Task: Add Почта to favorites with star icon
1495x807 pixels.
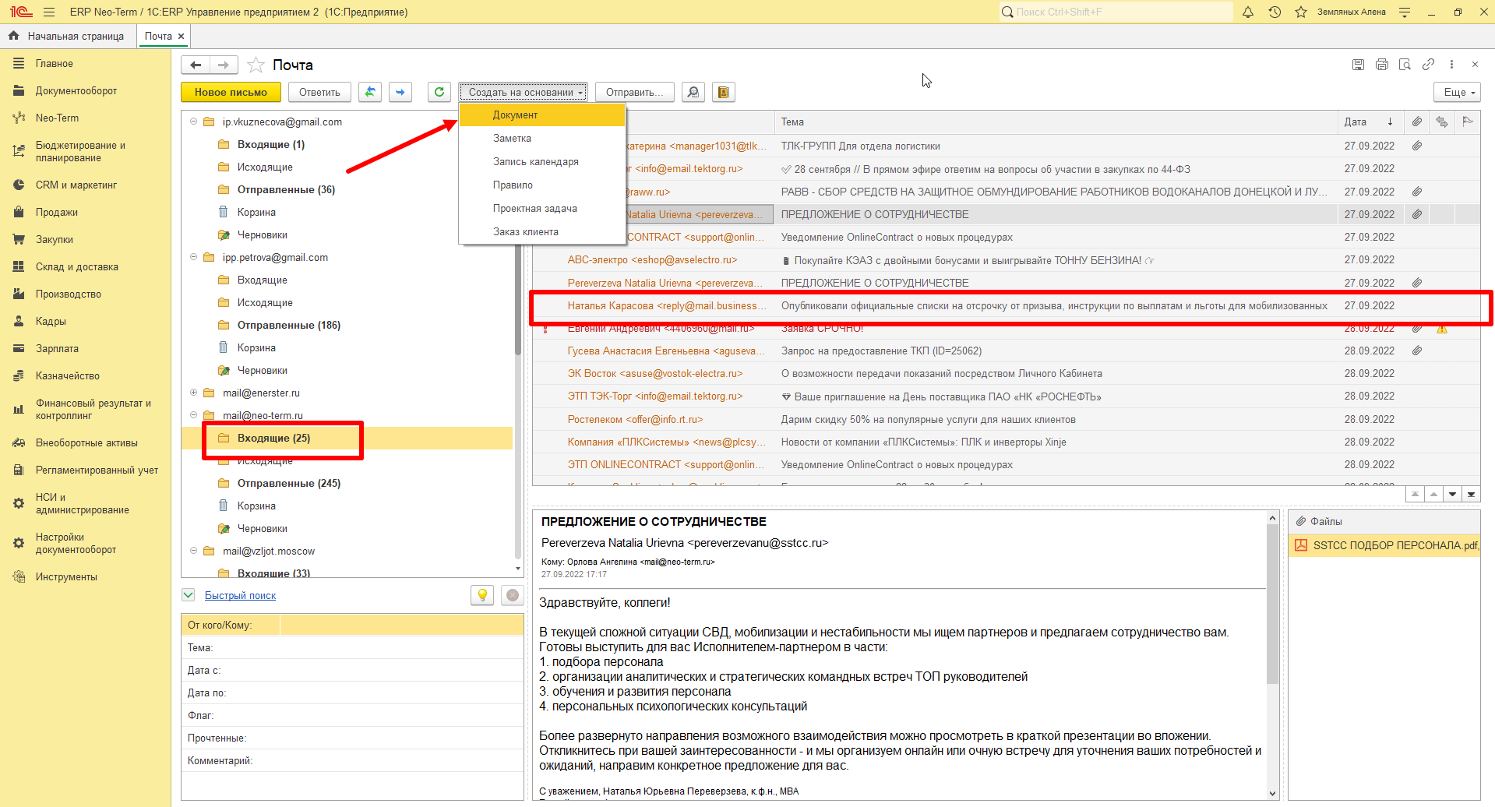Action: click(x=256, y=65)
